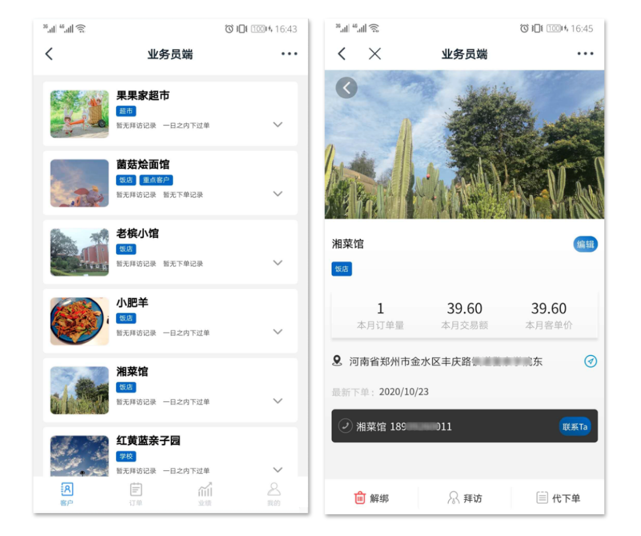Open map navigation for the address
This screenshot has height=536, width=641.
(x=590, y=361)
